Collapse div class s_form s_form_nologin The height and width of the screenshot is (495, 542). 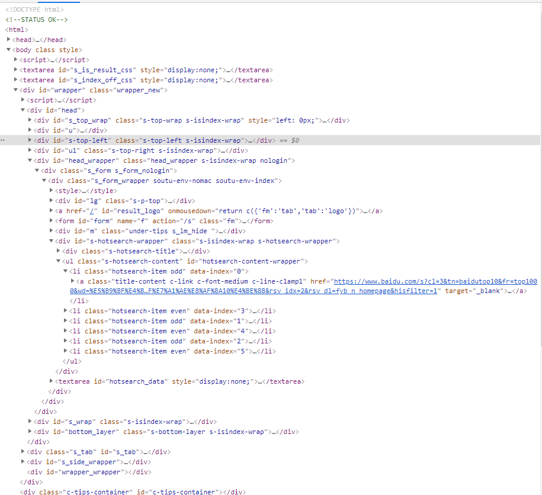[x=37, y=171]
